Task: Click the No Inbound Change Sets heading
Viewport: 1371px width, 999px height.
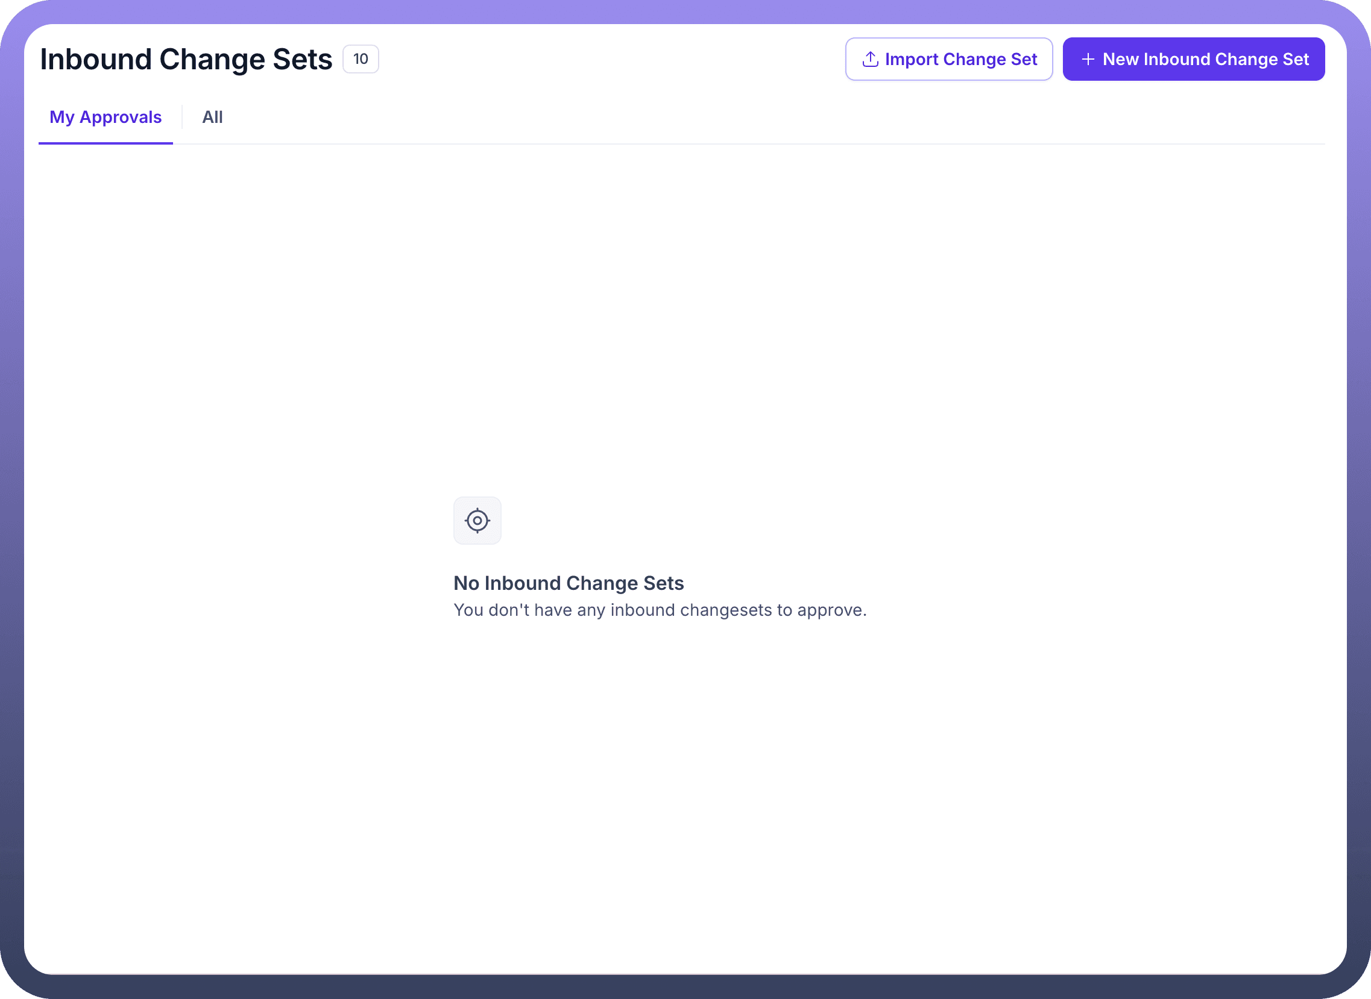Action: tap(568, 583)
